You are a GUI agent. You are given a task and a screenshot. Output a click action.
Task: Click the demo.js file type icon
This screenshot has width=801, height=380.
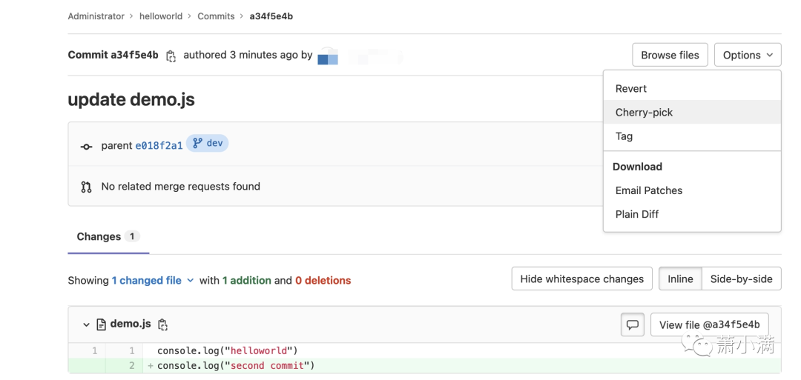[102, 324]
